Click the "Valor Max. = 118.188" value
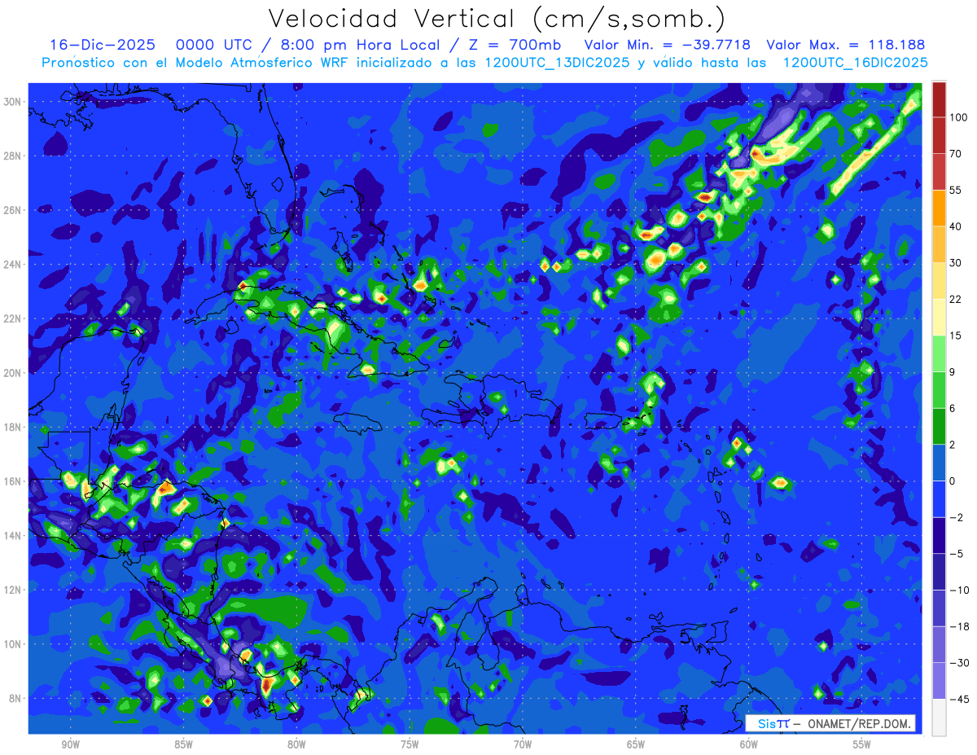The height and width of the screenshot is (755, 977). coord(845,45)
